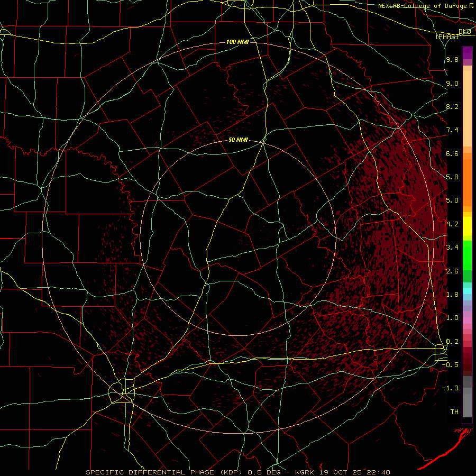
Task: Pick the gray band near TH
Action: click(x=467, y=405)
